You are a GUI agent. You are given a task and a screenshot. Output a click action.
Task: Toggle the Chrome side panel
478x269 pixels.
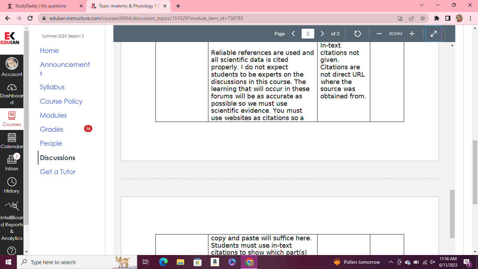click(x=448, y=18)
